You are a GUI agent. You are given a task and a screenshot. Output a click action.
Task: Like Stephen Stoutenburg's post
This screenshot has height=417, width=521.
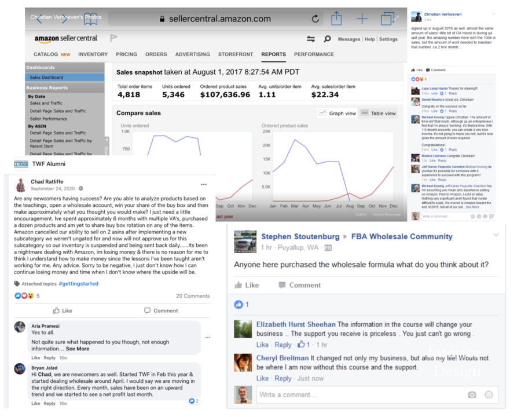tap(247, 285)
